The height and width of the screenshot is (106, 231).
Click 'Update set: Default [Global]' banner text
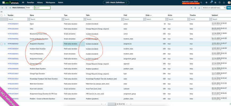(191, 3)
